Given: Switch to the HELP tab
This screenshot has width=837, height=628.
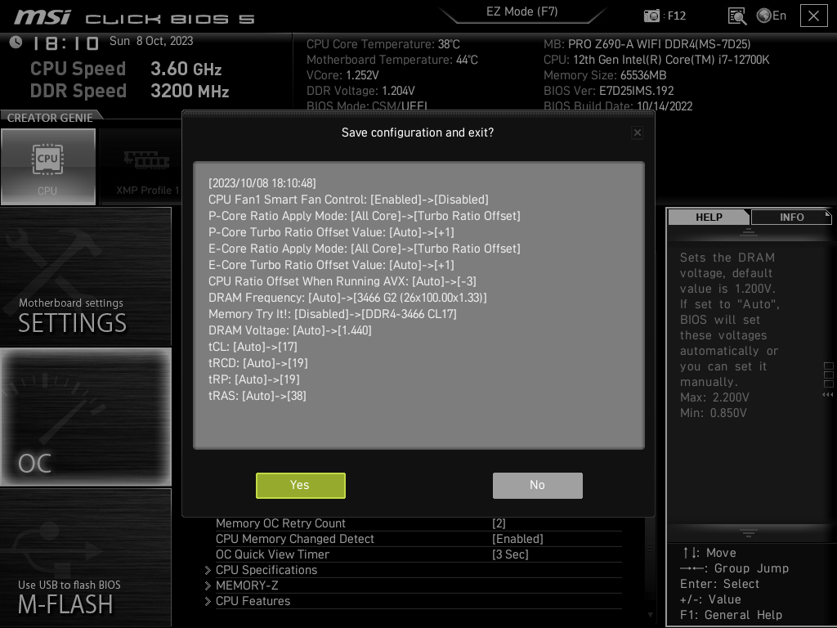Looking at the screenshot, I should pyautogui.click(x=709, y=217).
